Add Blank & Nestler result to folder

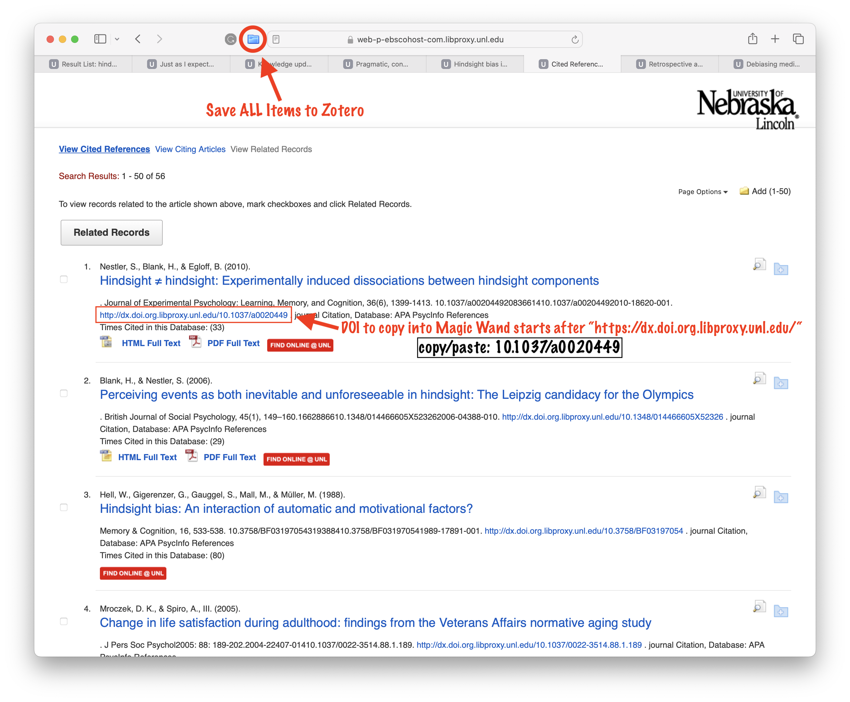tap(781, 383)
